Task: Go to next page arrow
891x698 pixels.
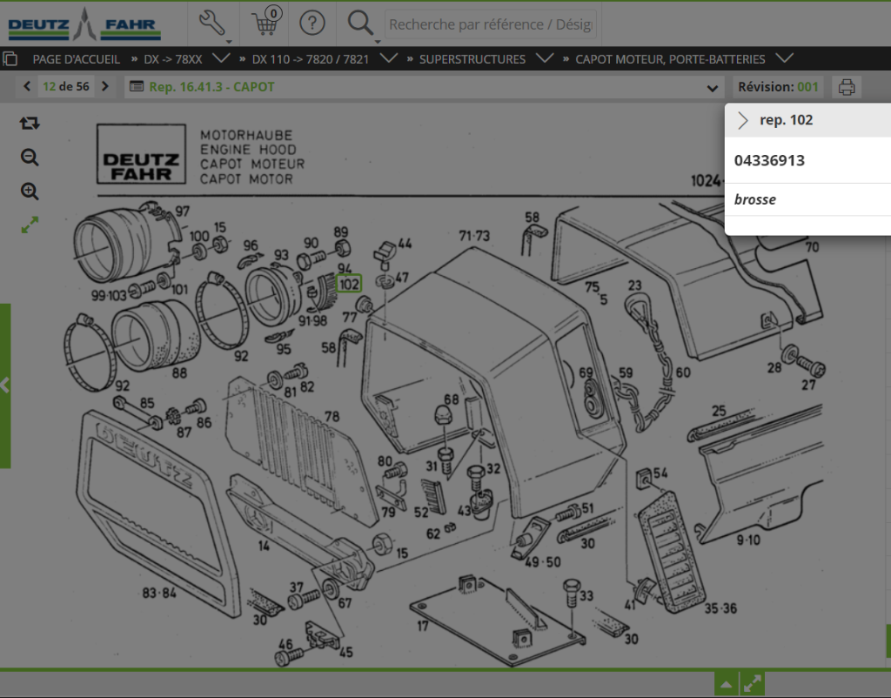Action: pos(105,86)
